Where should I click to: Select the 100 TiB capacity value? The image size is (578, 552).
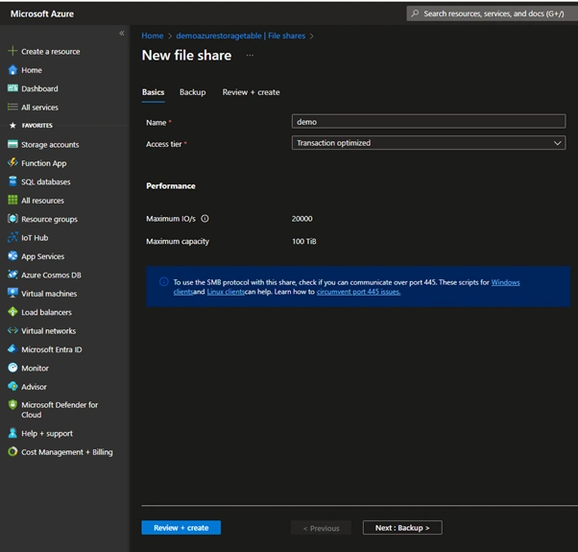click(x=304, y=241)
